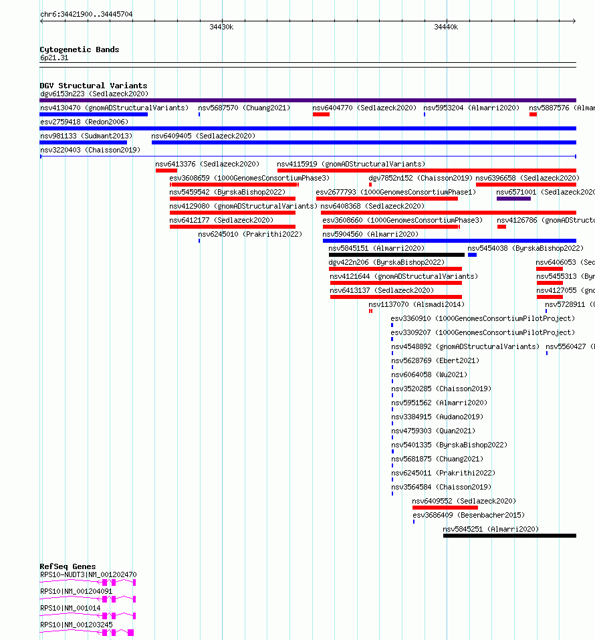
Task: Open esv3360910 1000Genomes Pilot variant
Action: click(483, 319)
